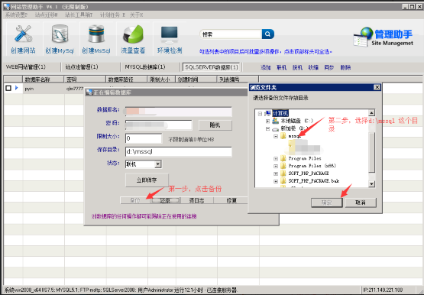424x295 pixels.
Task: Tick the checkbox in the pyin row
Action: 8,88
